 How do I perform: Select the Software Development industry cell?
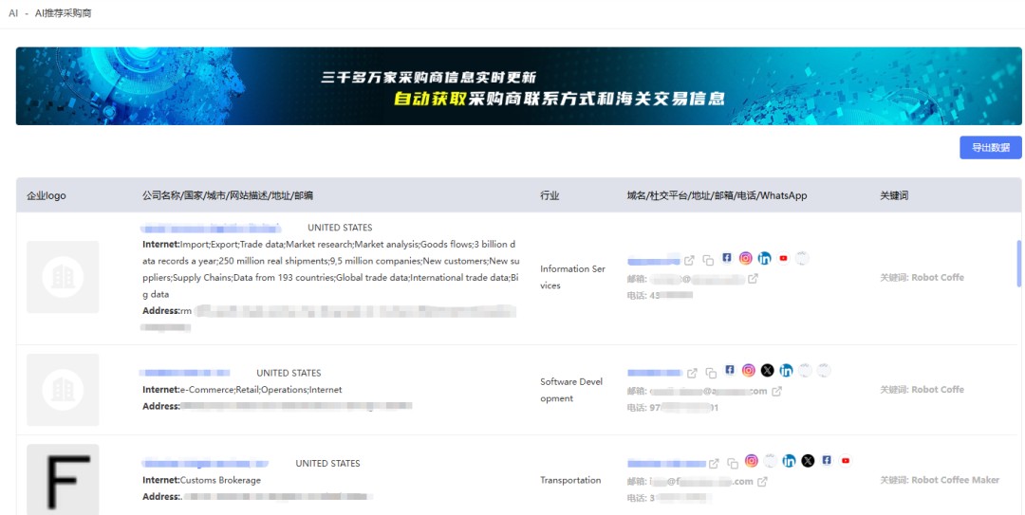tap(571, 390)
